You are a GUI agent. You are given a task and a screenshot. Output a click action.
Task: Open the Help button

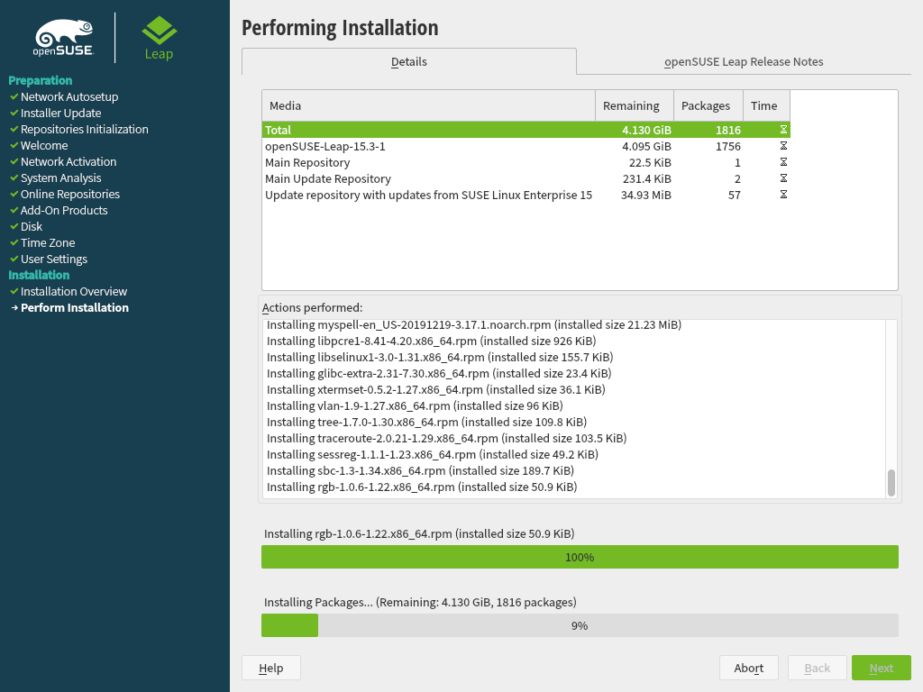pos(271,668)
